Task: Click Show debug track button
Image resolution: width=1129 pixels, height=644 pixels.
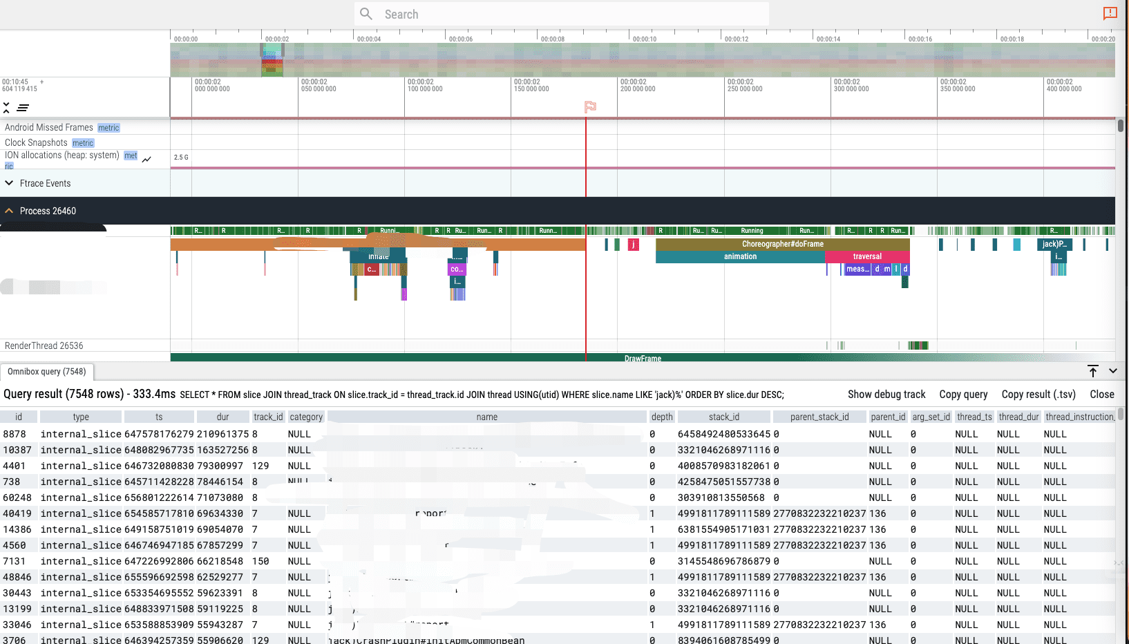Action: point(886,395)
